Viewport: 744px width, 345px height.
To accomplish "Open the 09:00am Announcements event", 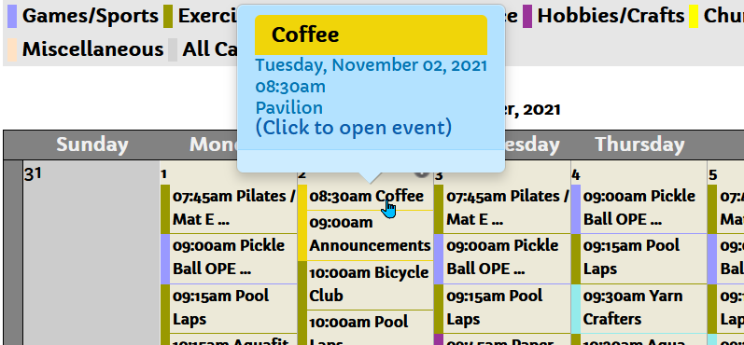I will (x=370, y=235).
